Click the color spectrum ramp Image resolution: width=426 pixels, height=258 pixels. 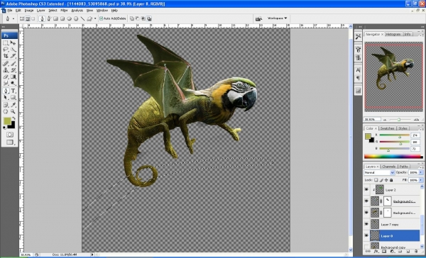(x=393, y=157)
